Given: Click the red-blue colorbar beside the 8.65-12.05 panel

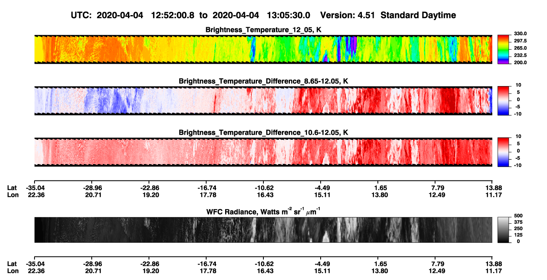Looking at the screenshot, I should (x=503, y=100).
